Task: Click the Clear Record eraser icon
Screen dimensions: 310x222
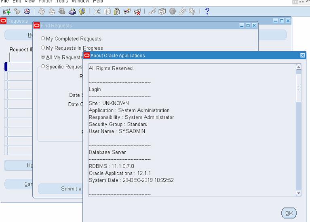Action: [x=127, y=11]
